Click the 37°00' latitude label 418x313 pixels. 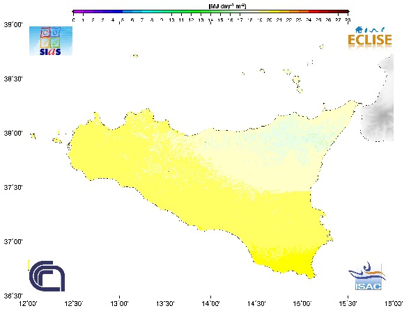13,241
